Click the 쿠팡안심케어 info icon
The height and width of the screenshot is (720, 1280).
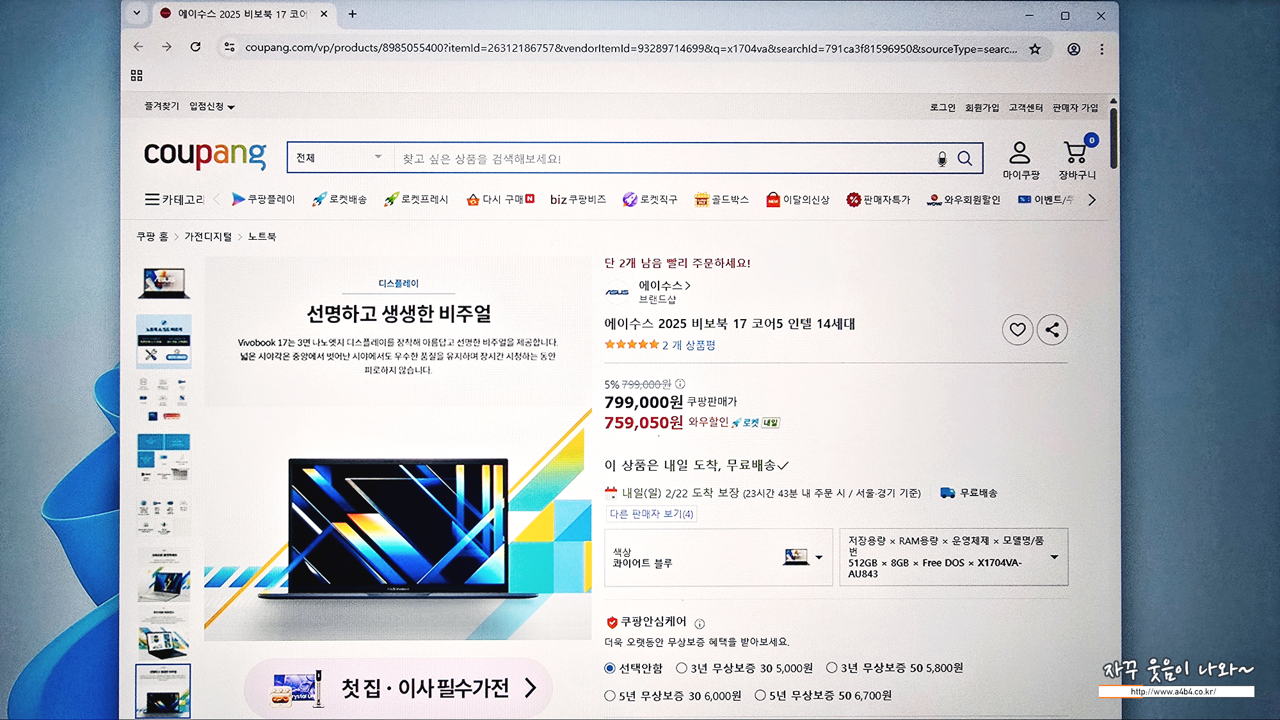tap(700, 623)
